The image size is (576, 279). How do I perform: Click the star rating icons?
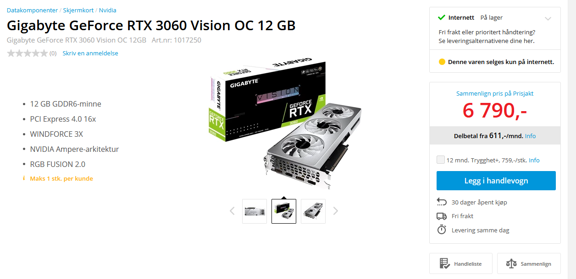click(27, 53)
